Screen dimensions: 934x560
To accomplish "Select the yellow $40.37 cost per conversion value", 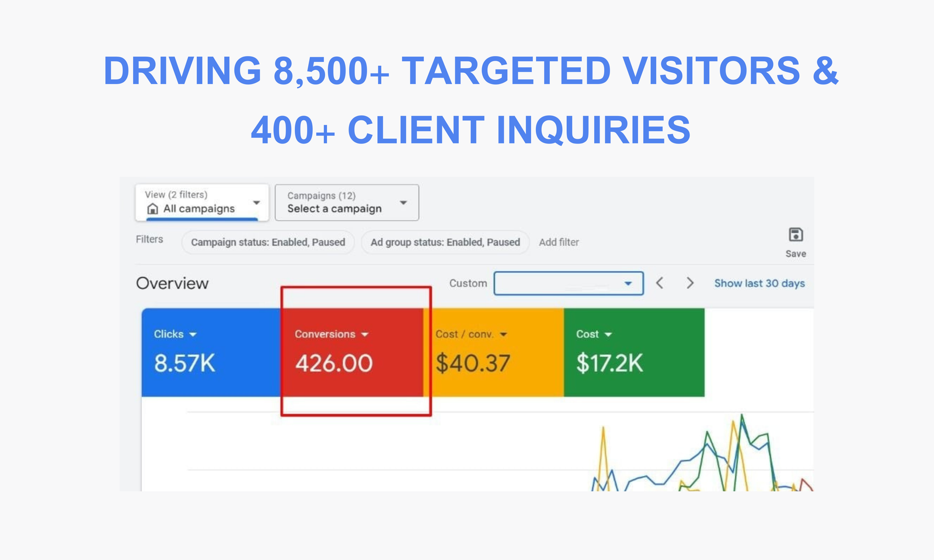I will tap(473, 363).
